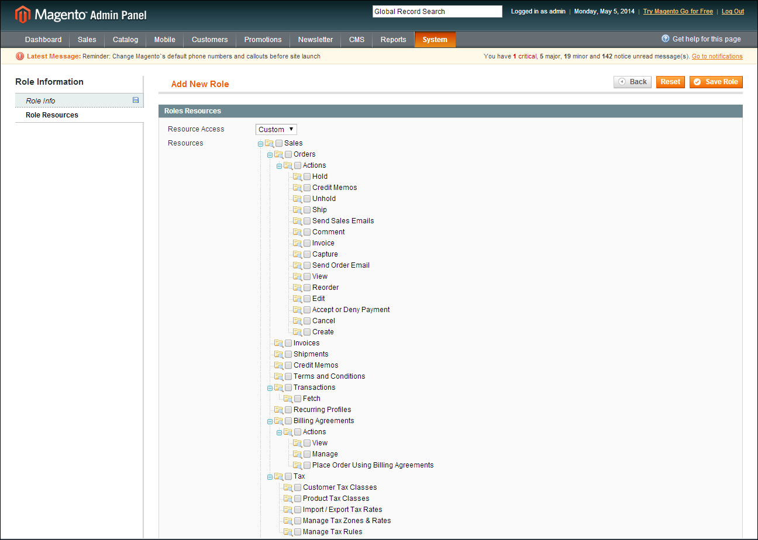Click the folder icon next to Cancel
Viewport: 758px width, 540px height.
[x=297, y=321]
